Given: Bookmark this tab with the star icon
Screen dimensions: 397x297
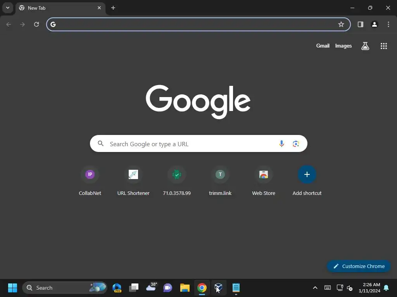Looking at the screenshot, I should click(x=341, y=24).
